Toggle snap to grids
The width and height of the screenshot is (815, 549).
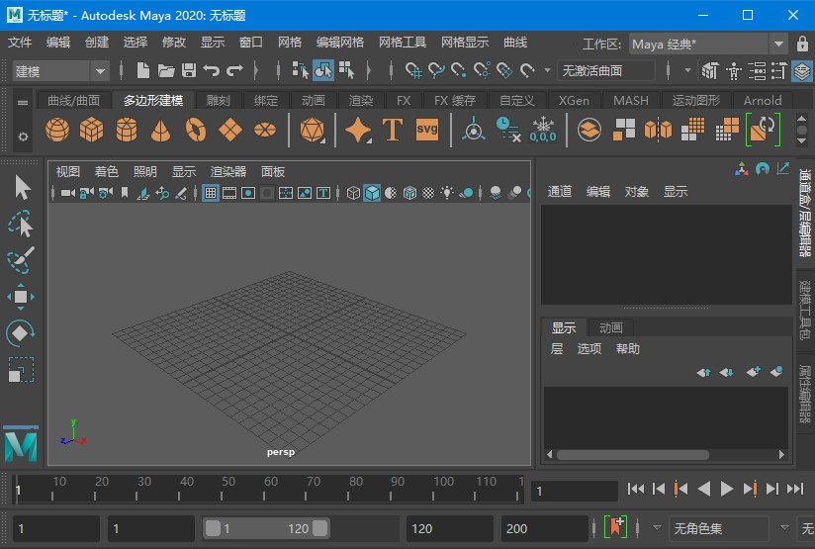pos(413,70)
